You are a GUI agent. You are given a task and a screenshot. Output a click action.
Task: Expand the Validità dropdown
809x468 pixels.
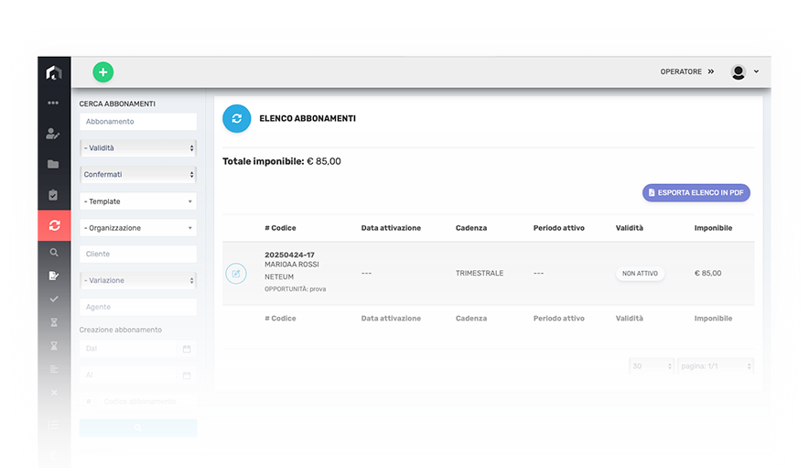point(138,147)
